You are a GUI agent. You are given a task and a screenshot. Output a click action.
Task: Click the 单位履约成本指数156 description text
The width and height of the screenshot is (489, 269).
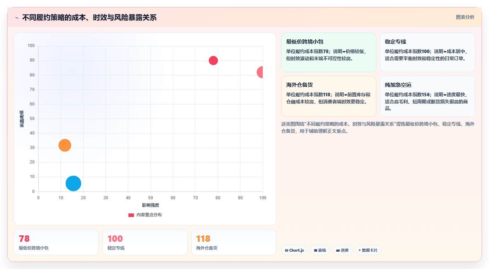(x=427, y=102)
